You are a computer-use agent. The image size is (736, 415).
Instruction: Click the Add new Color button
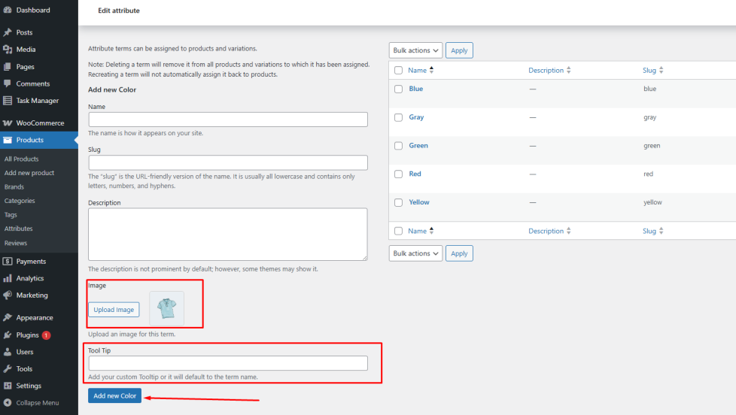[114, 396]
